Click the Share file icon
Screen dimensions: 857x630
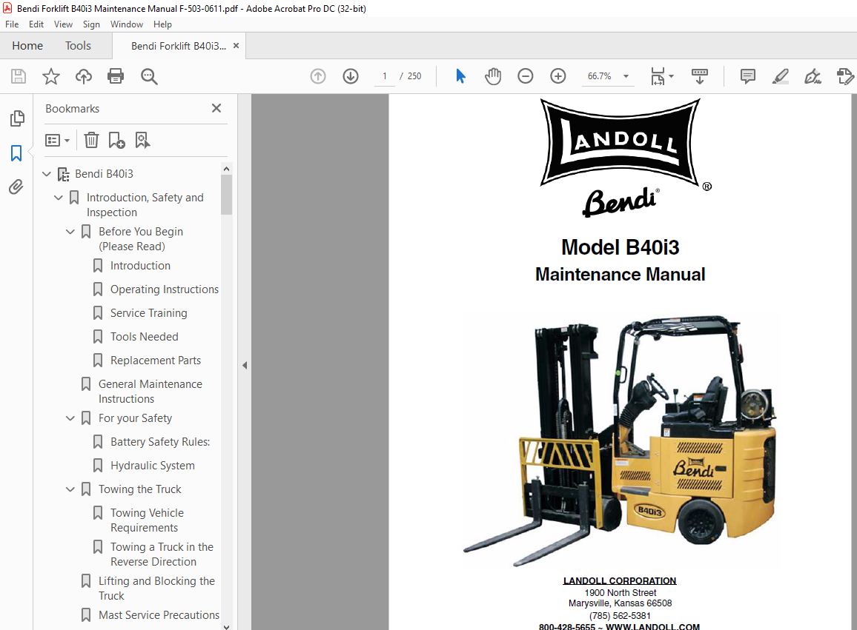pyautogui.click(x=845, y=76)
